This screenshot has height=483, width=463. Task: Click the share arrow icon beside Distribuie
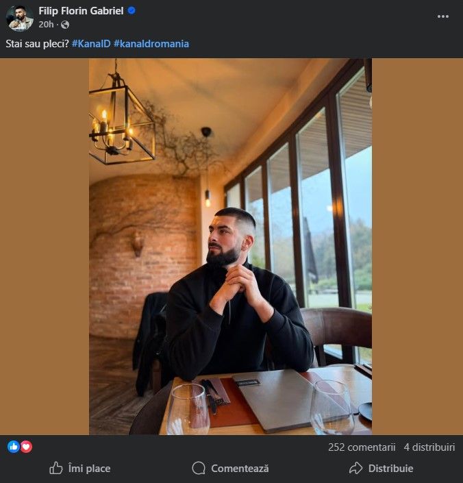[x=355, y=469]
